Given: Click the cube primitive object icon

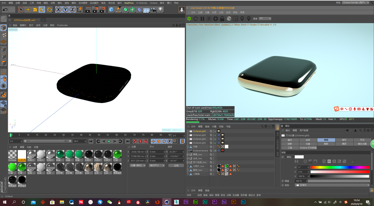Looking at the screenshot, I should coord(111,10).
